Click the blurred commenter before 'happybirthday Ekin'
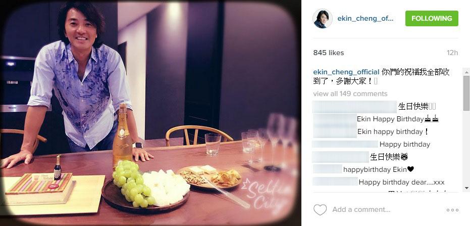 [x=327, y=169]
